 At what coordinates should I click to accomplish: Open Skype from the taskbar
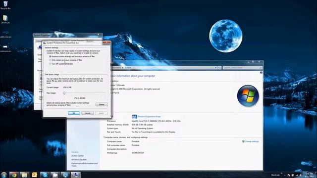click(x=45, y=175)
